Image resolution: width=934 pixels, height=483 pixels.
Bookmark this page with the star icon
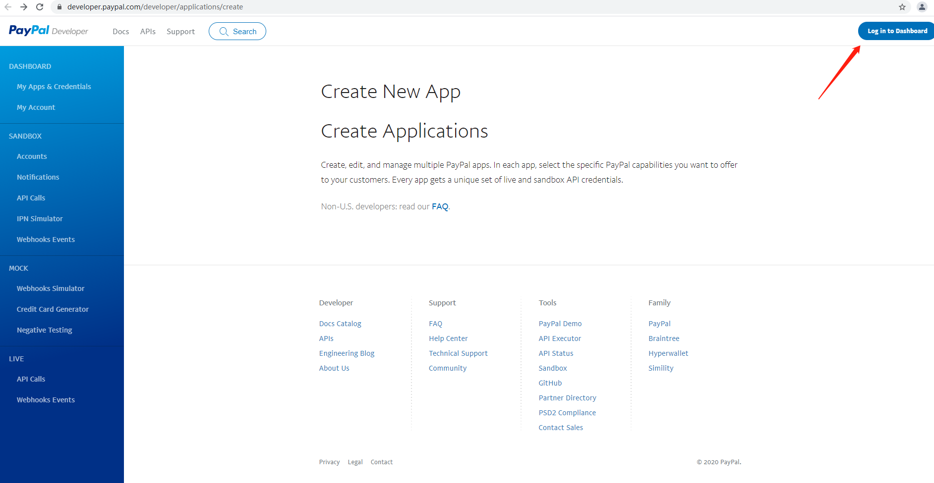[x=902, y=7]
